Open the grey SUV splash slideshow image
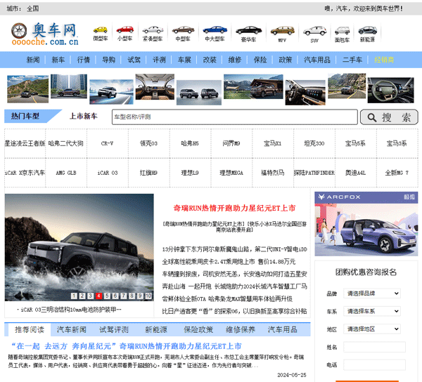 pyautogui.click(x=79, y=247)
